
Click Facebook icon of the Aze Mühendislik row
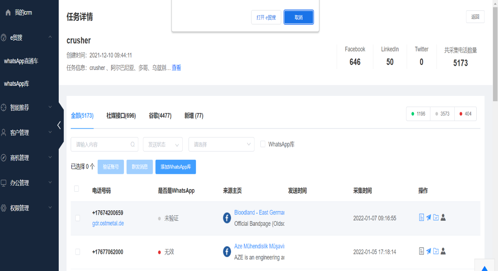pyautogui.click(x=227, y=252)
